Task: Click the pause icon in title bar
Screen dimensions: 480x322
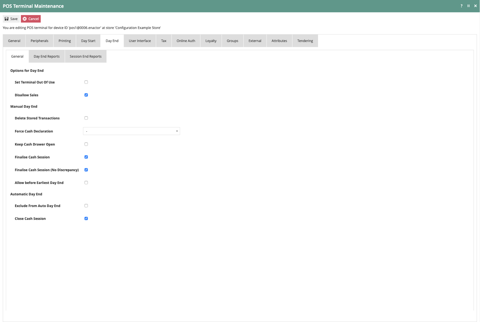Action: coord(469,6)
